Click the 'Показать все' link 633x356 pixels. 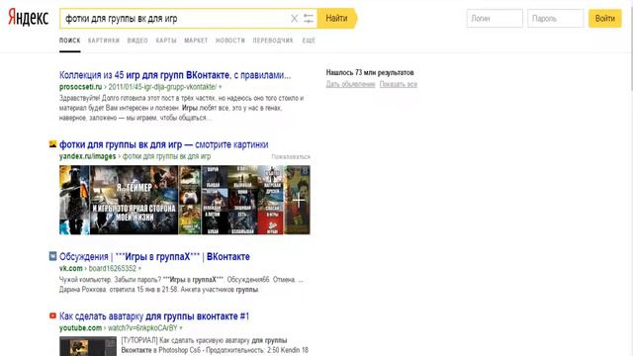pos(398,84)
